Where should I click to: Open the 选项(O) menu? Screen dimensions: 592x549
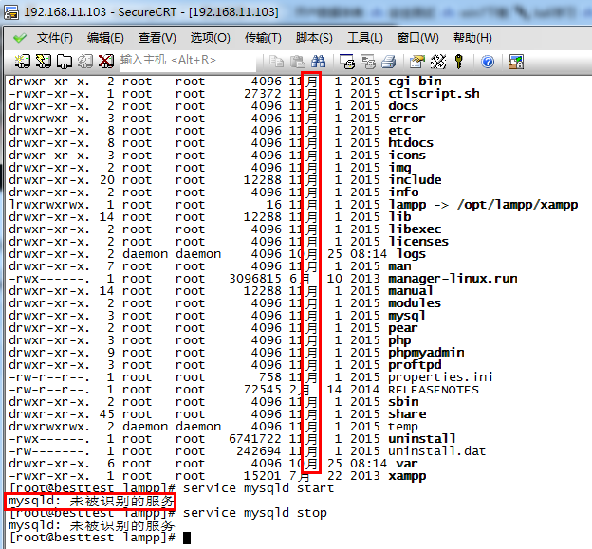[x=210, y=38]
